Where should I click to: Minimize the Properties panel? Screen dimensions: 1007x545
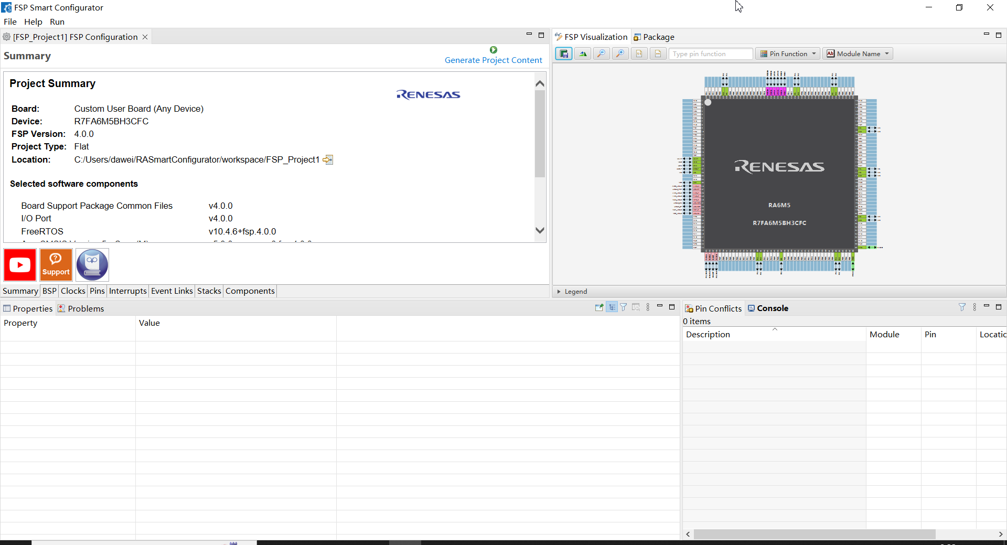coord(660,306)
